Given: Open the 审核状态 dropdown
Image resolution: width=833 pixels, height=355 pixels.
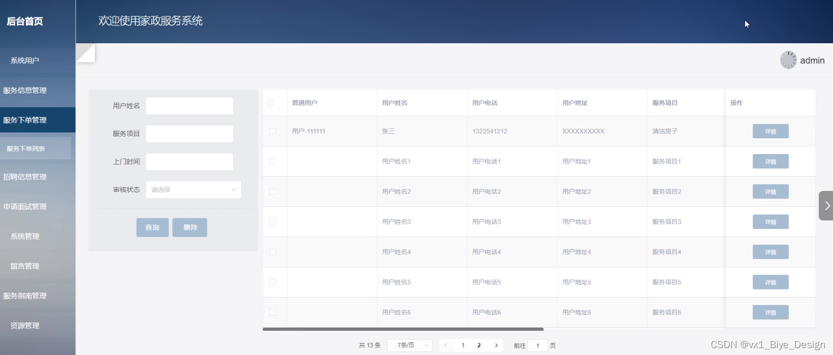Looking at the screenshot, I should click(x=193, y=190).
